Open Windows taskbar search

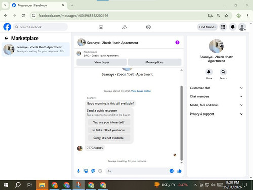18,185
